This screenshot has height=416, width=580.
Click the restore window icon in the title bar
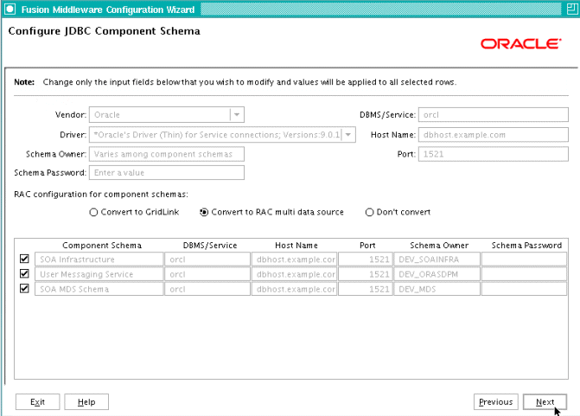coord(572,9)
